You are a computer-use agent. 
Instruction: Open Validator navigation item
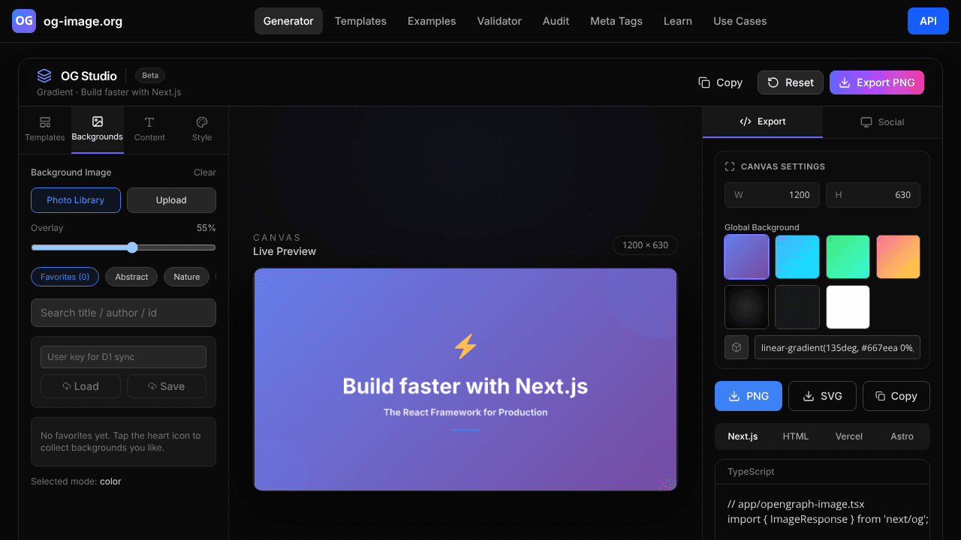(x=499, y=21)
